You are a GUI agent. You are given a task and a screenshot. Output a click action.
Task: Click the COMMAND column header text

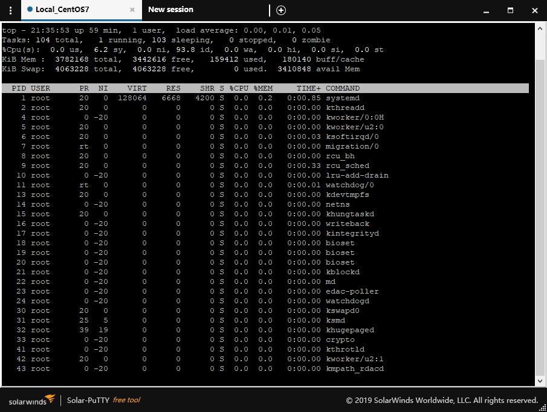coord(343,88)
